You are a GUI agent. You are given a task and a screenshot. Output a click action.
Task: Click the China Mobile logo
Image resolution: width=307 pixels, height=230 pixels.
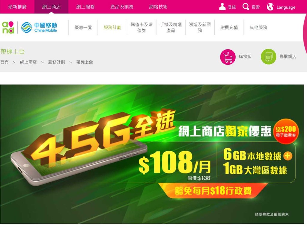[x=39, y=27]
